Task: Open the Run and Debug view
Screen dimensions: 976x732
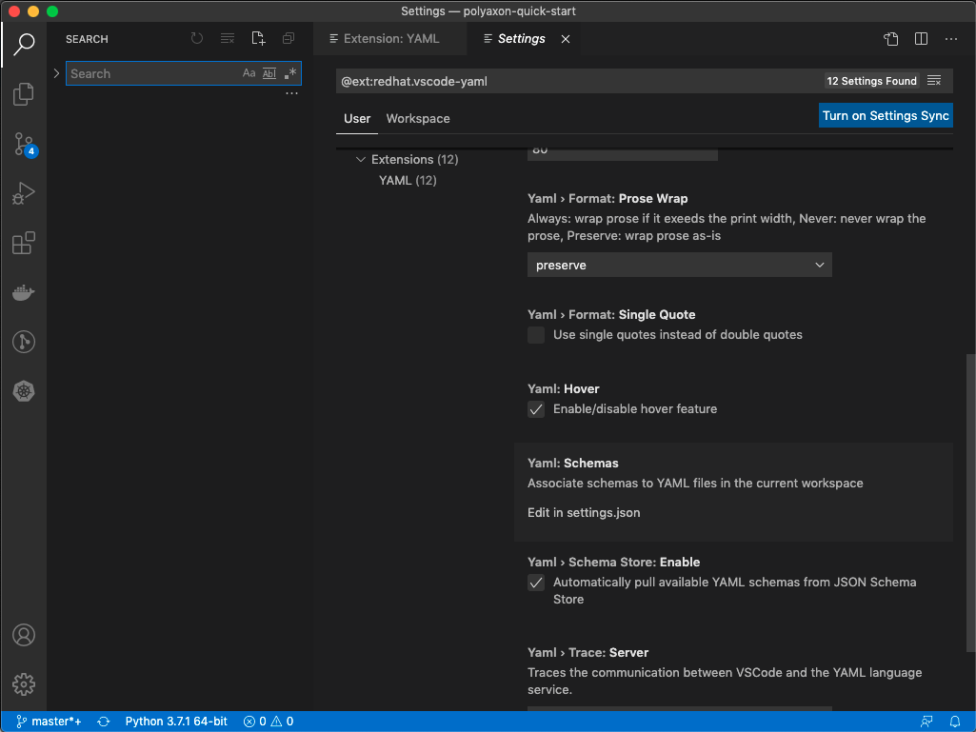Action: [x=24, y=193]
